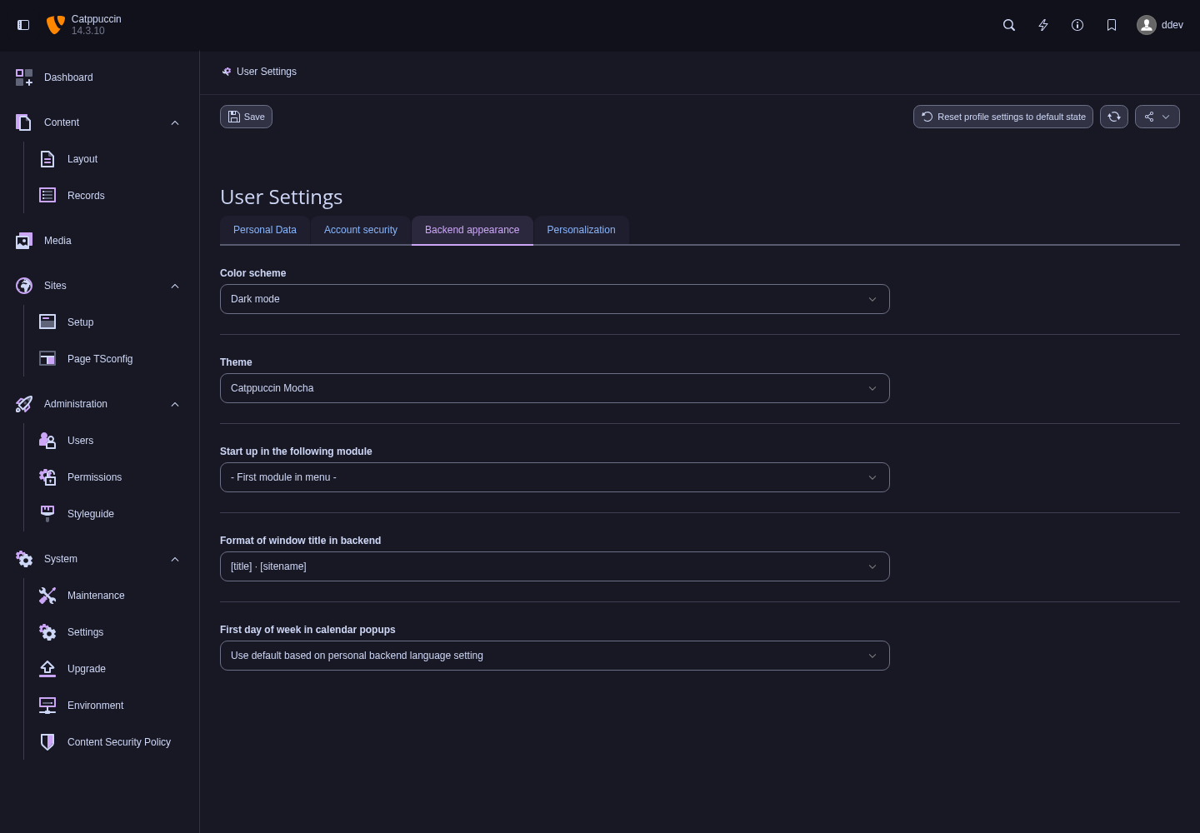Open the flush cache lightning icon
This screenshot has height=833, width=1200.
(1043, 25)
